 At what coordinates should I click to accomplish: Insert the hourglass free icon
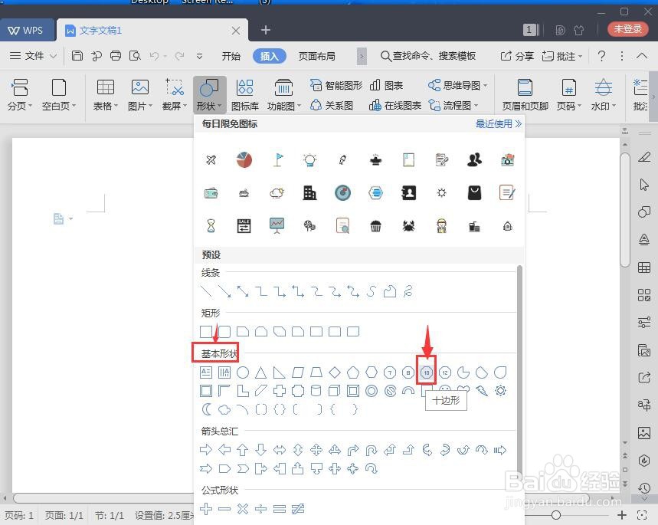[211, 226]
